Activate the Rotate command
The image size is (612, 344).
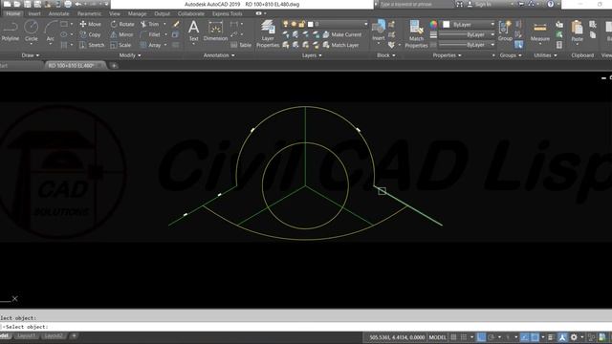pos(122,24)
